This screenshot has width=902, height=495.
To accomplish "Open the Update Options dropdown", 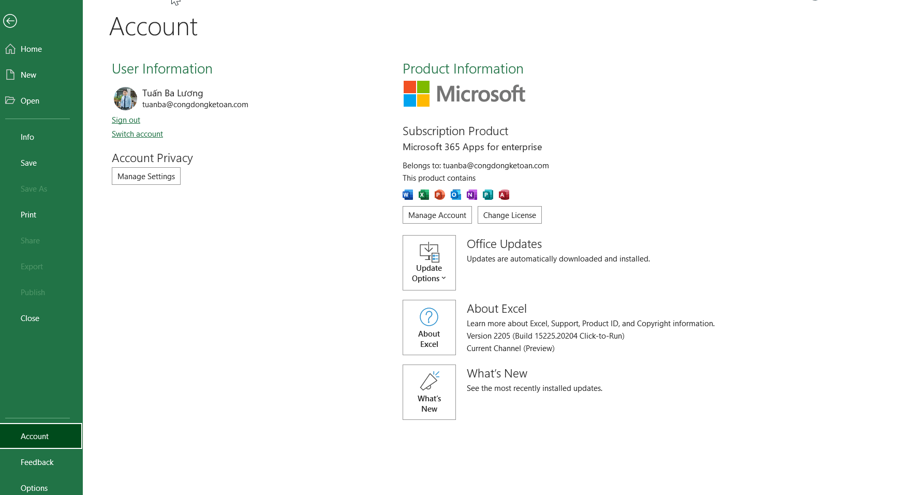I will coord(429,263).
